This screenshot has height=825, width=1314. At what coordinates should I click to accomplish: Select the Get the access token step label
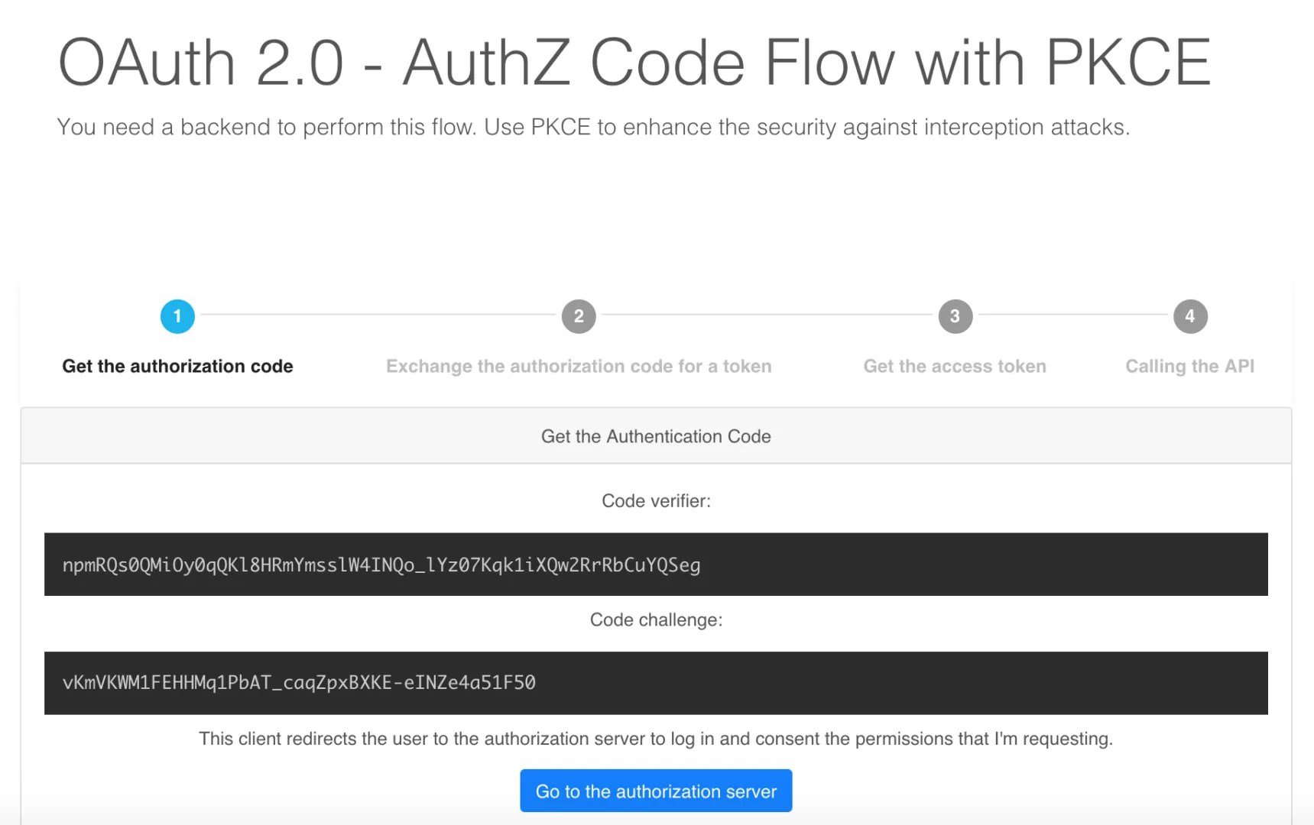tap(955, 366)
